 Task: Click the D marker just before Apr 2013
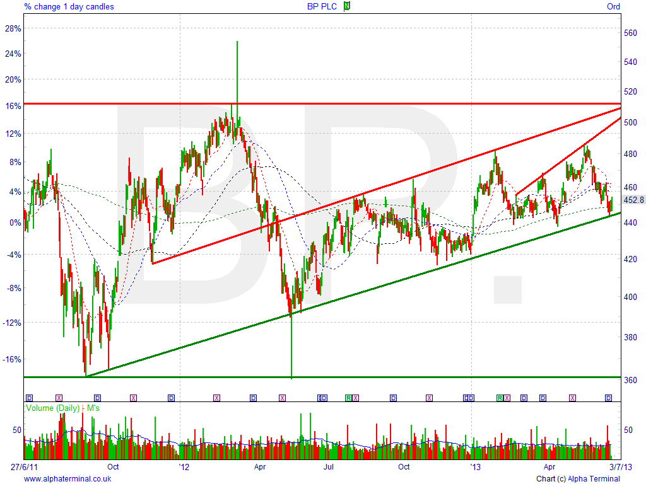click(543, 398)
